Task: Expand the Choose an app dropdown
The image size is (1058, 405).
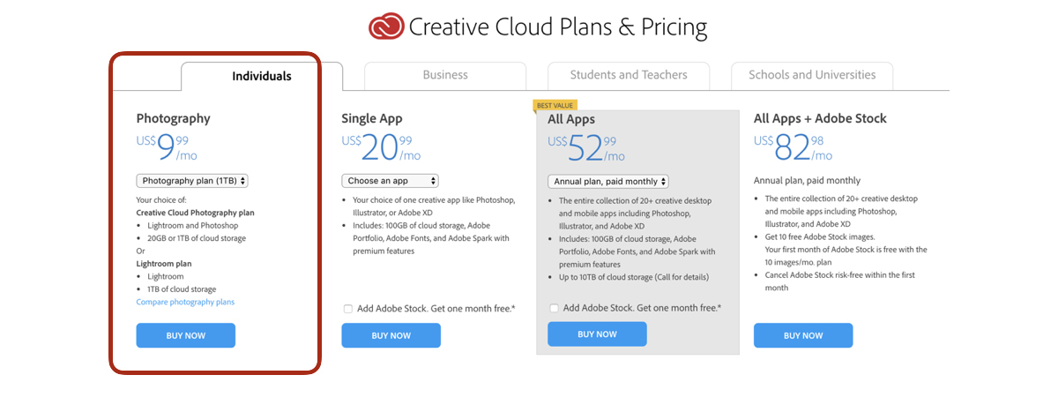Action: [x=390, y=181]
